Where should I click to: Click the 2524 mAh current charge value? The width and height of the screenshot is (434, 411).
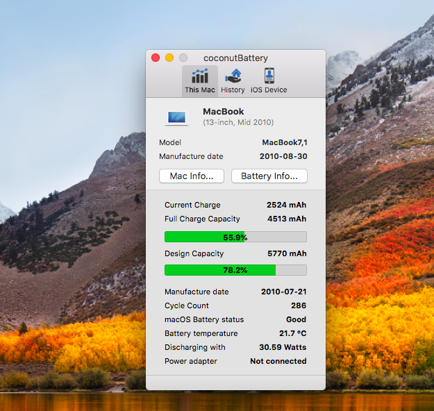[x=287, y=205]
